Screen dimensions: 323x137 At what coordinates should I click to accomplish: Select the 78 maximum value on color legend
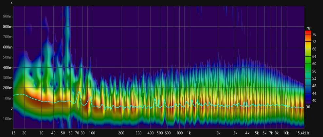[x=308, y=28]
